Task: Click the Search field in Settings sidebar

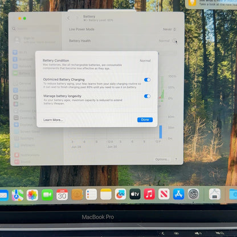Action: click(x=36, y=28)
